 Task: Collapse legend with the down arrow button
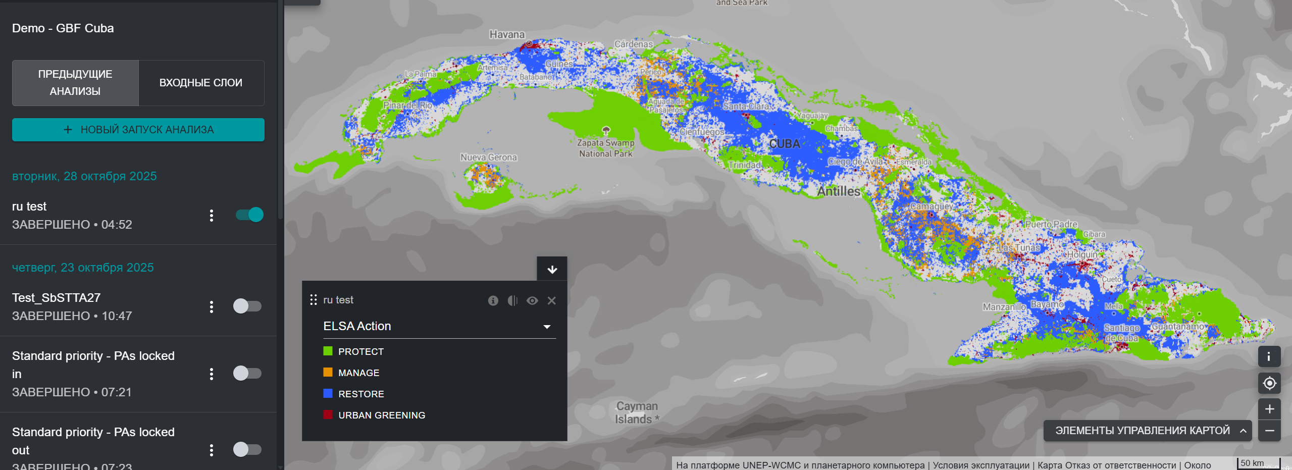coord(552,269)
